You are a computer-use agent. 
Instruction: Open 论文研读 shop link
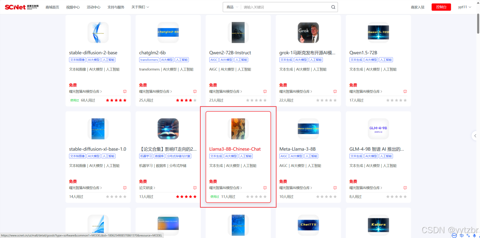click(147, 188)
